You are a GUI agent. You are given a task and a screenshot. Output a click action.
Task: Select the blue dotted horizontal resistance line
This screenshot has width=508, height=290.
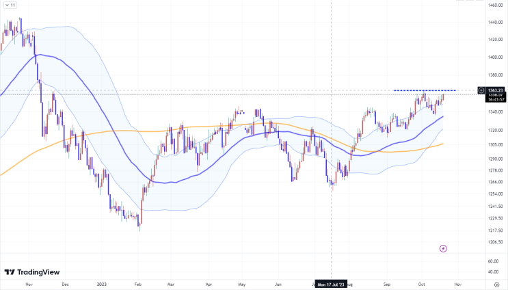coord(425,90)
